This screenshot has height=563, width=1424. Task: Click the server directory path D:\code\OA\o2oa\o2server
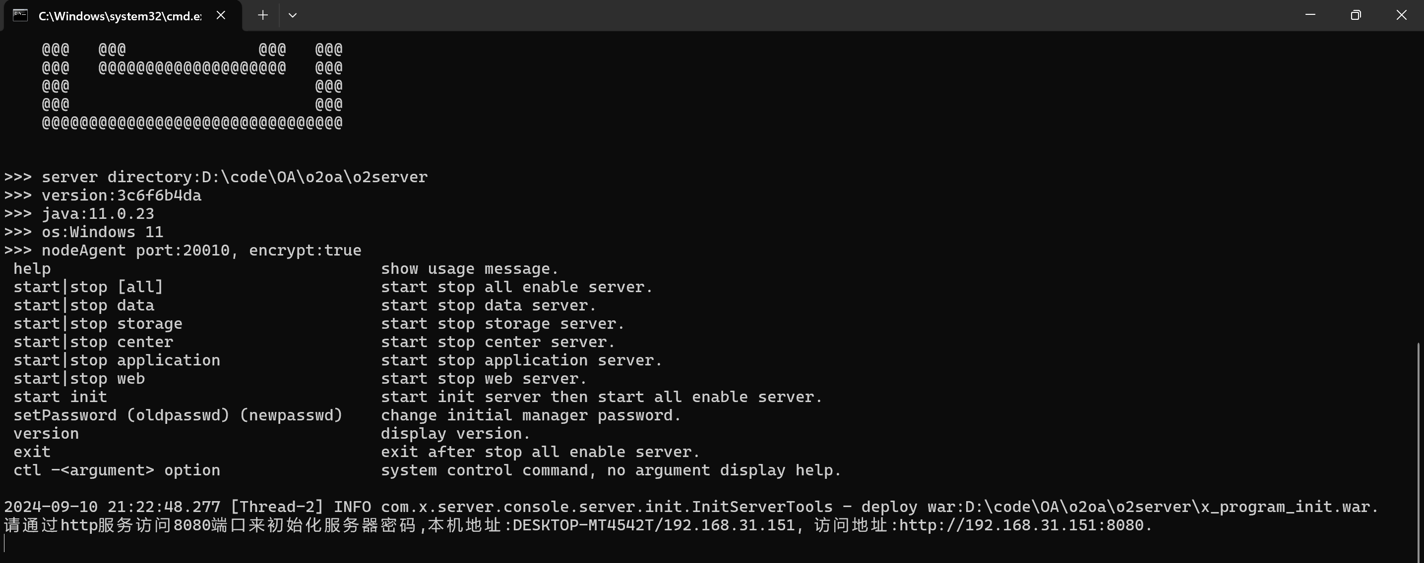point(314,177)
